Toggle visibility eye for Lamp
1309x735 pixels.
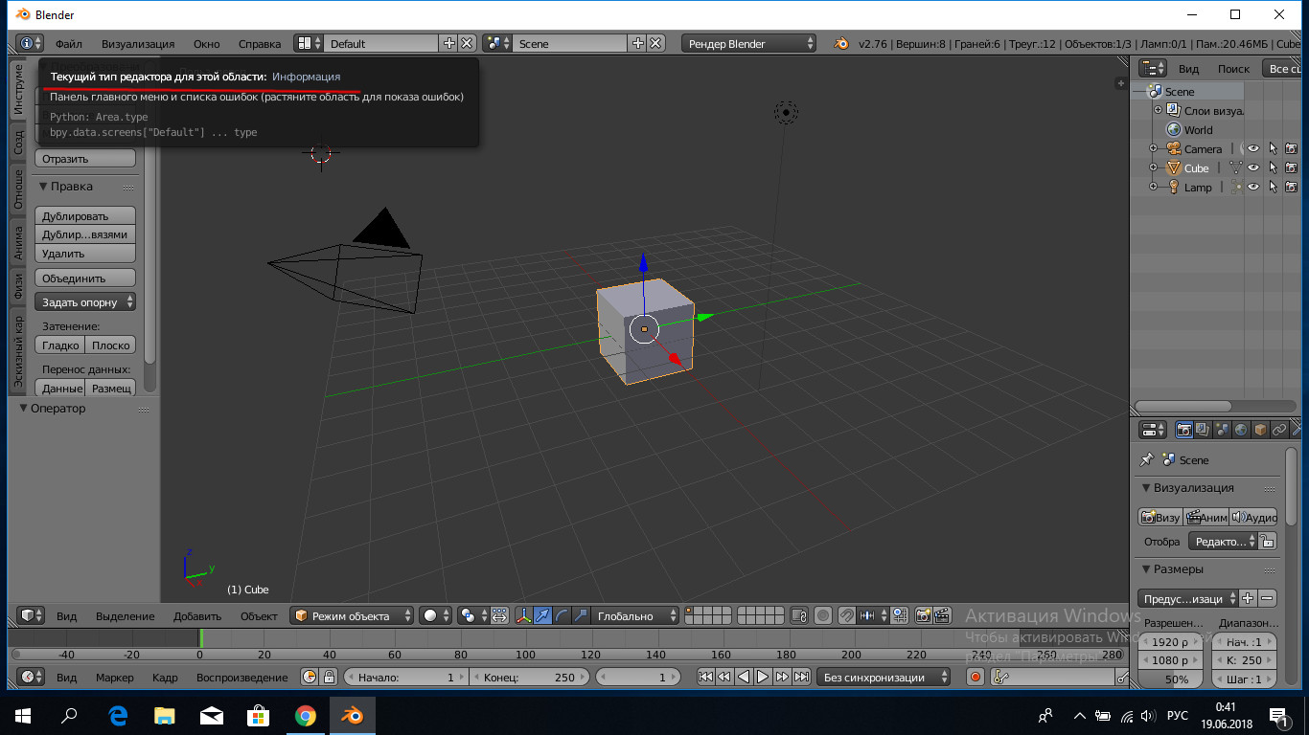point(1252,187)
